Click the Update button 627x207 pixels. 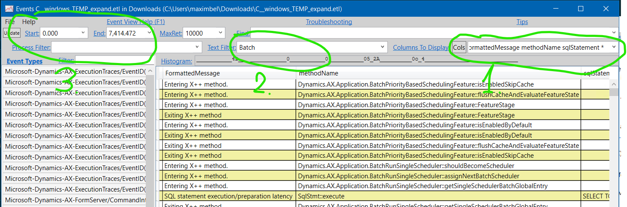(12, 33)
